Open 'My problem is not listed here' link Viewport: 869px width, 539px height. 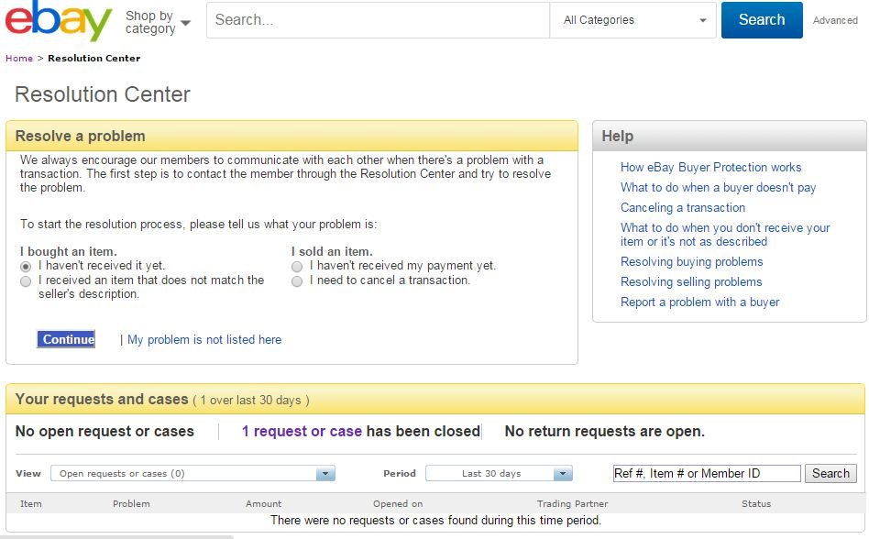(204, 339)
